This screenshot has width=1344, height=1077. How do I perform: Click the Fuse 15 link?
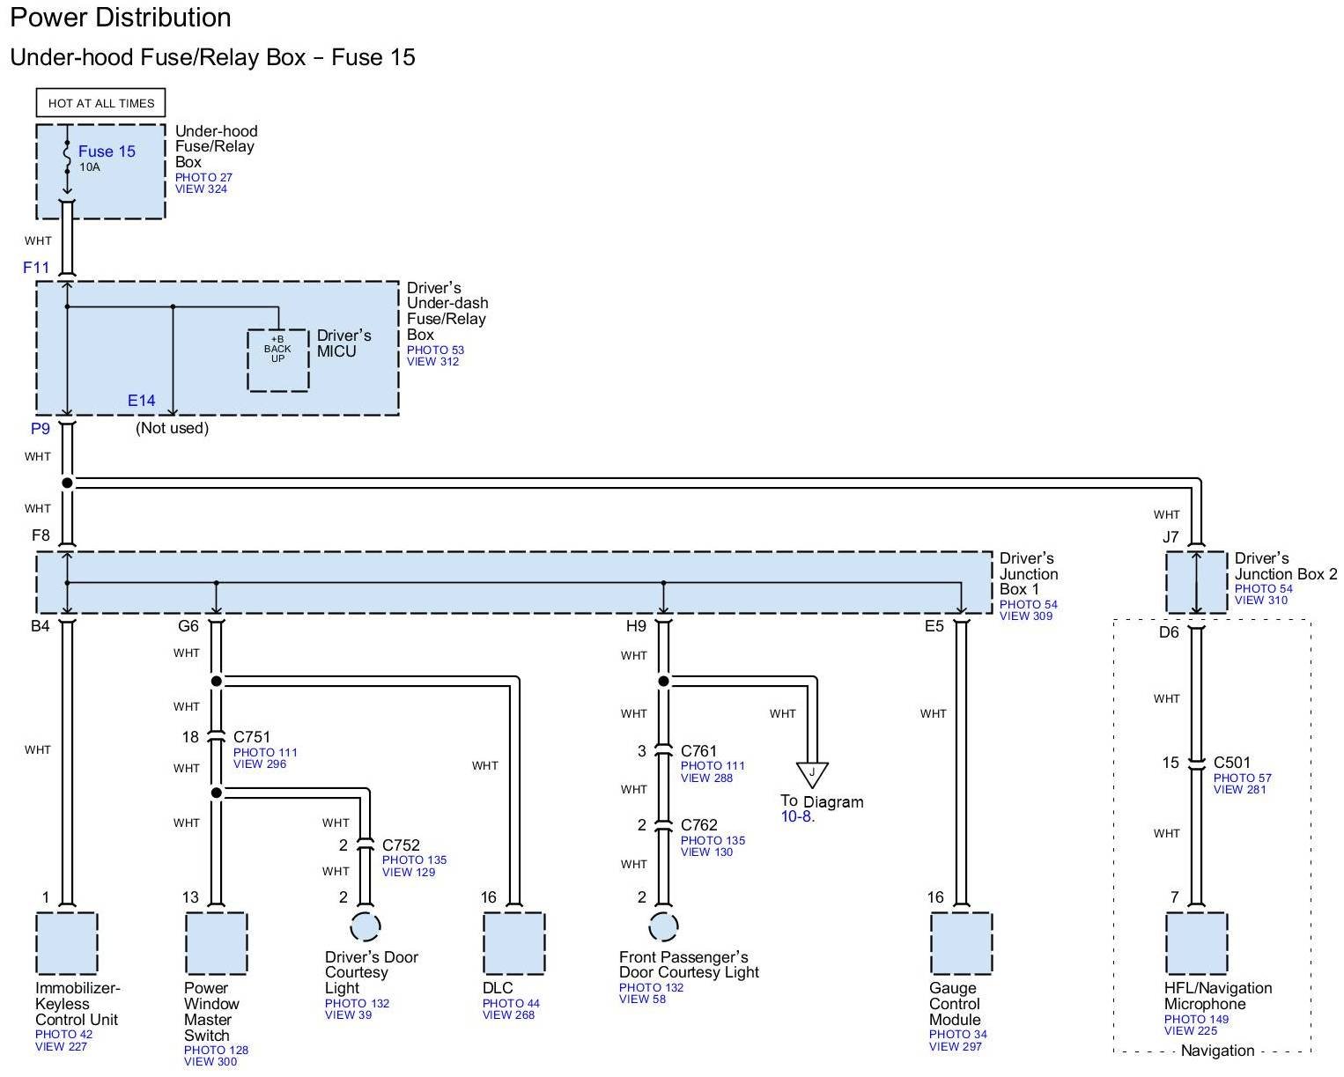pyautogui.click(x=107, y=151)
